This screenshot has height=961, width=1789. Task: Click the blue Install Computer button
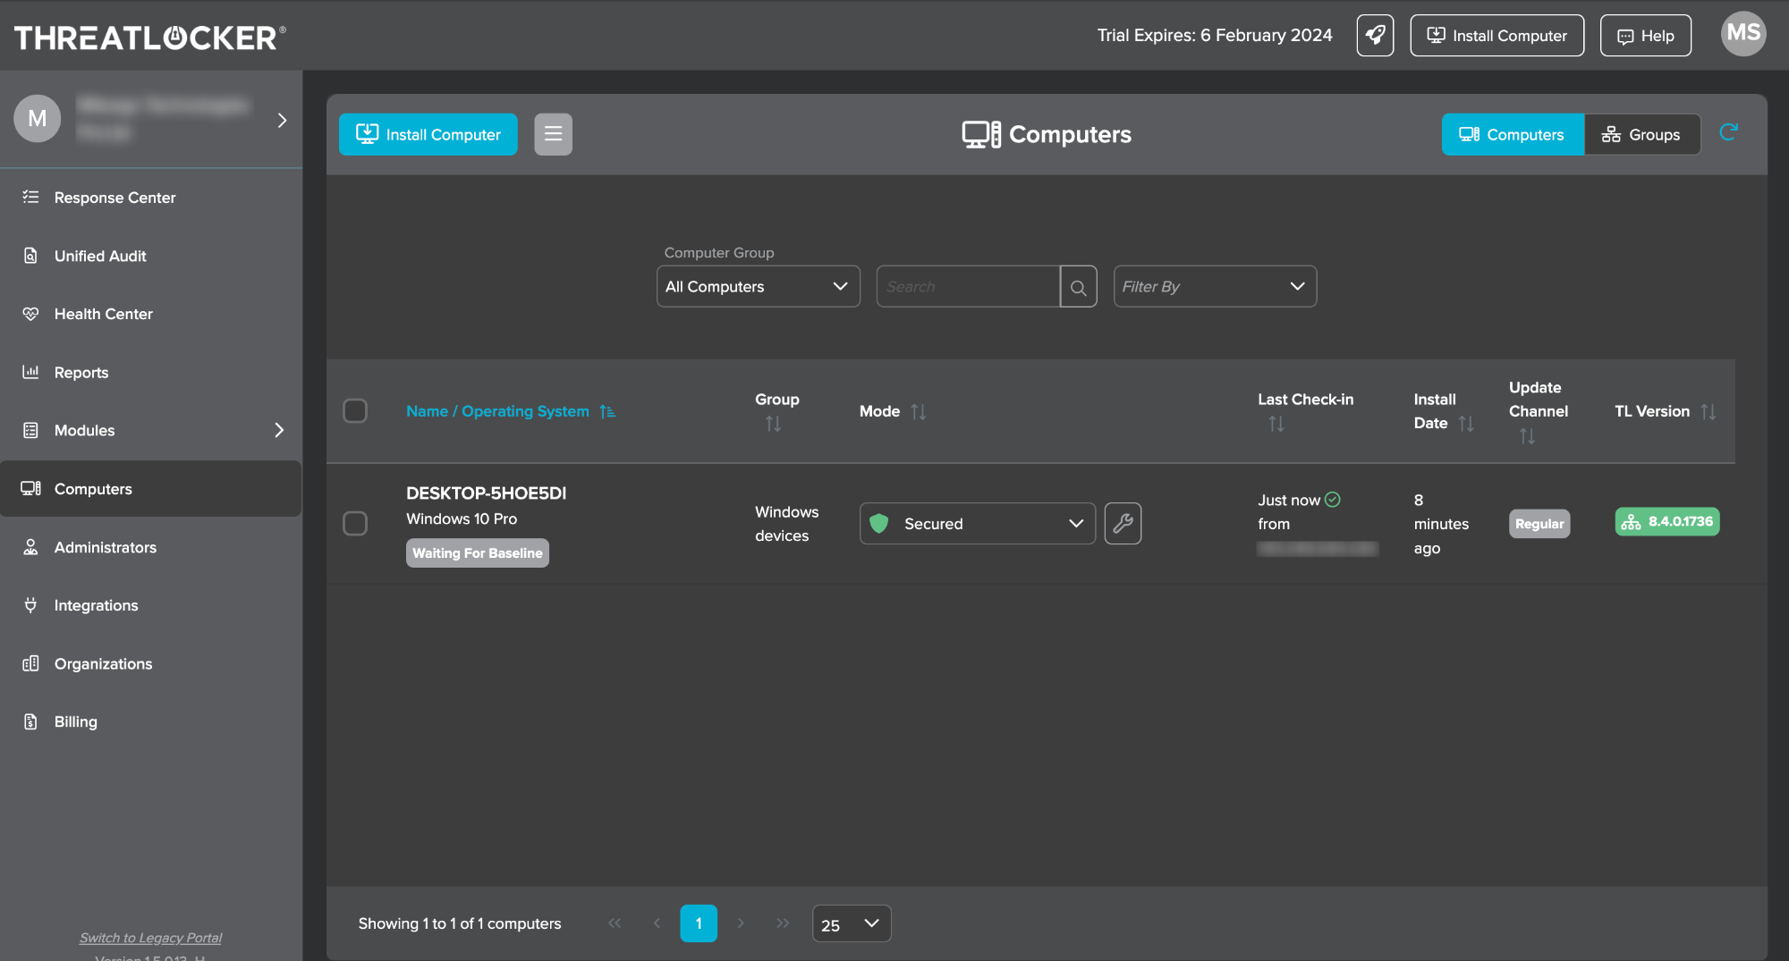[x=428, y=134]
